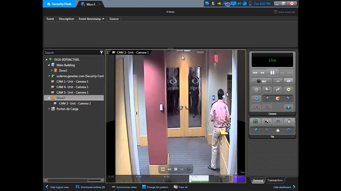This screenshot has width=341, height=191.
Task: Maximize tile with the grid icon
Action: 255,121
